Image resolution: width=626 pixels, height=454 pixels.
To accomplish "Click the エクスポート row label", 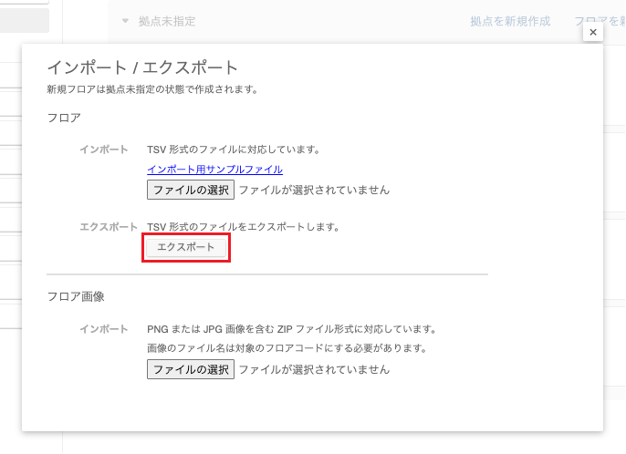I will click(109, 226).
